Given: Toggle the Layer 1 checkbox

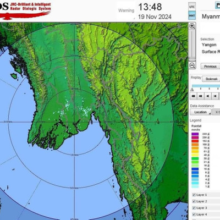Looking at the screenshot, I should [x=194, y=195].
